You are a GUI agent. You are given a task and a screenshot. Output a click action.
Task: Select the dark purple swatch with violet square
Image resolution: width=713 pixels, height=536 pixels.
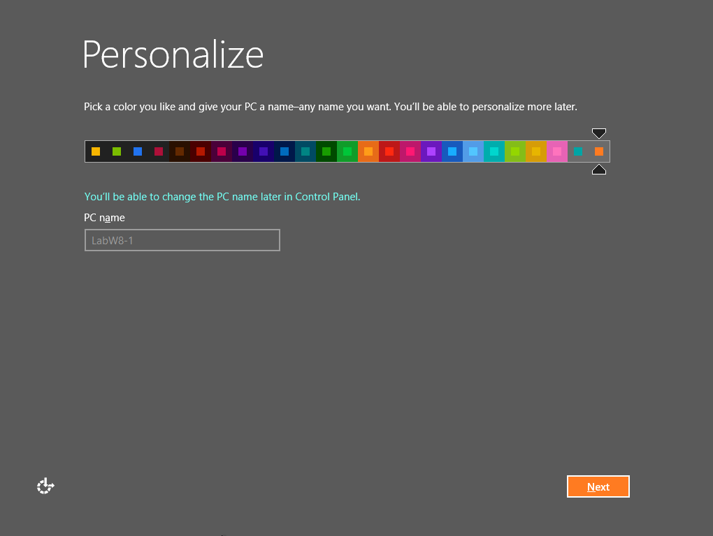[243, 151]
